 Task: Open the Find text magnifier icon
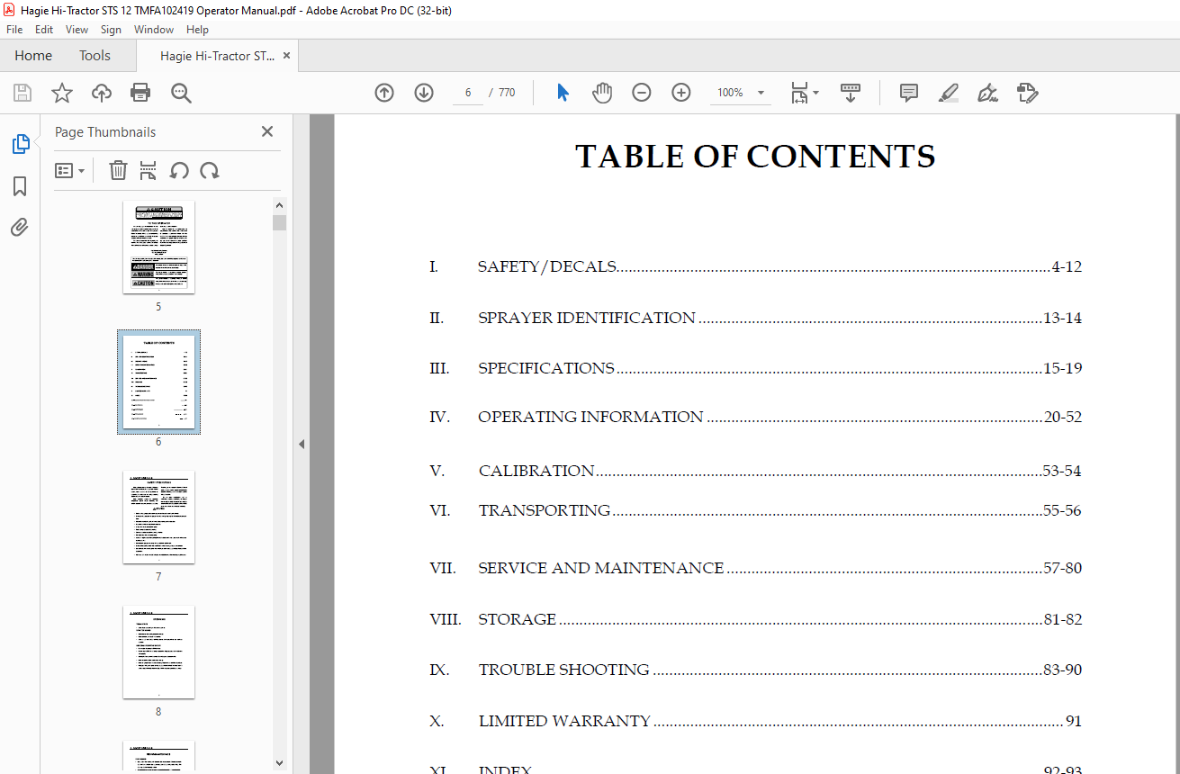point(181,93)
